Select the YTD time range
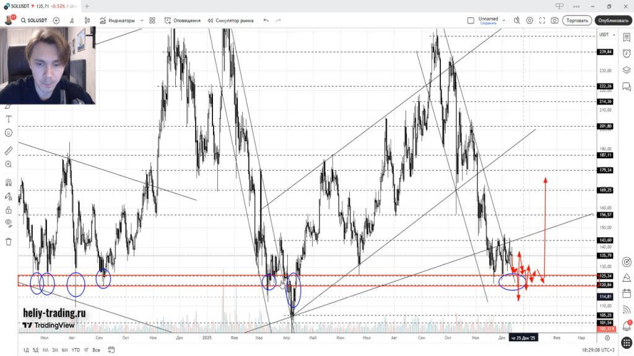Image resolution: width=634 pixels, height=356 pixels. [x=75, y=350]
